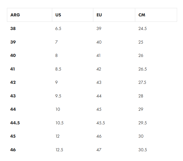Click the 27.5 CM value
Screen dimensions: 183x161
142,82
